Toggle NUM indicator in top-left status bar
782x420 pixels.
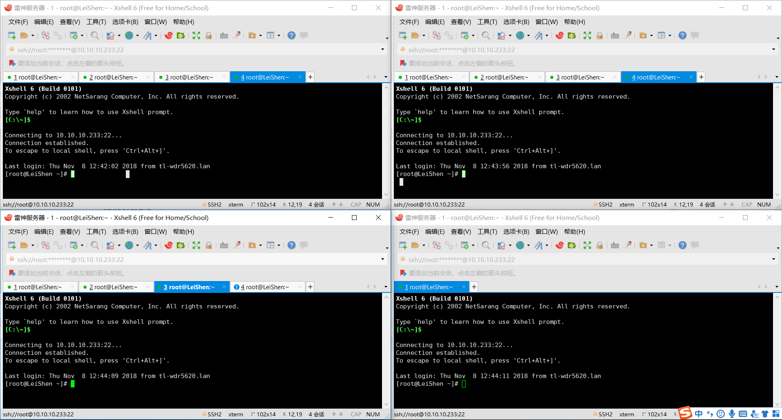(x=373, y=205)
